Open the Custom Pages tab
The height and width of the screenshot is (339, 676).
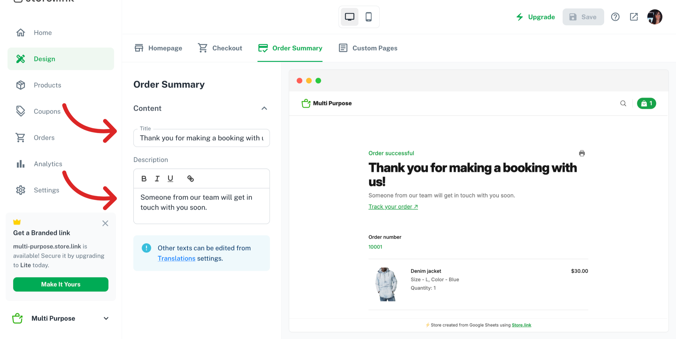368,48
